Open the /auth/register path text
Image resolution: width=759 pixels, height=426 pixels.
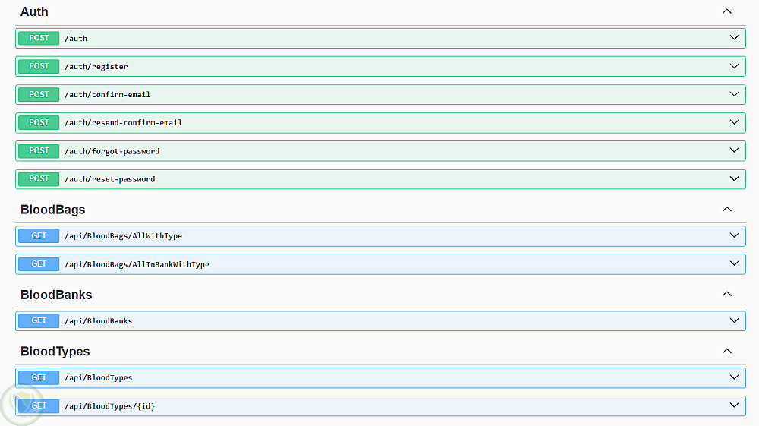[x=96, y=67]
